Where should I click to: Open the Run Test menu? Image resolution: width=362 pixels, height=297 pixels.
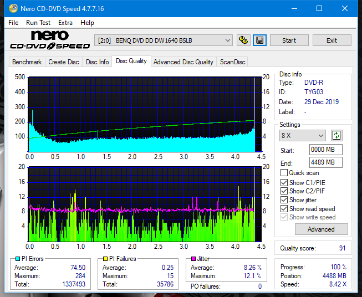[x=38, y=23]
